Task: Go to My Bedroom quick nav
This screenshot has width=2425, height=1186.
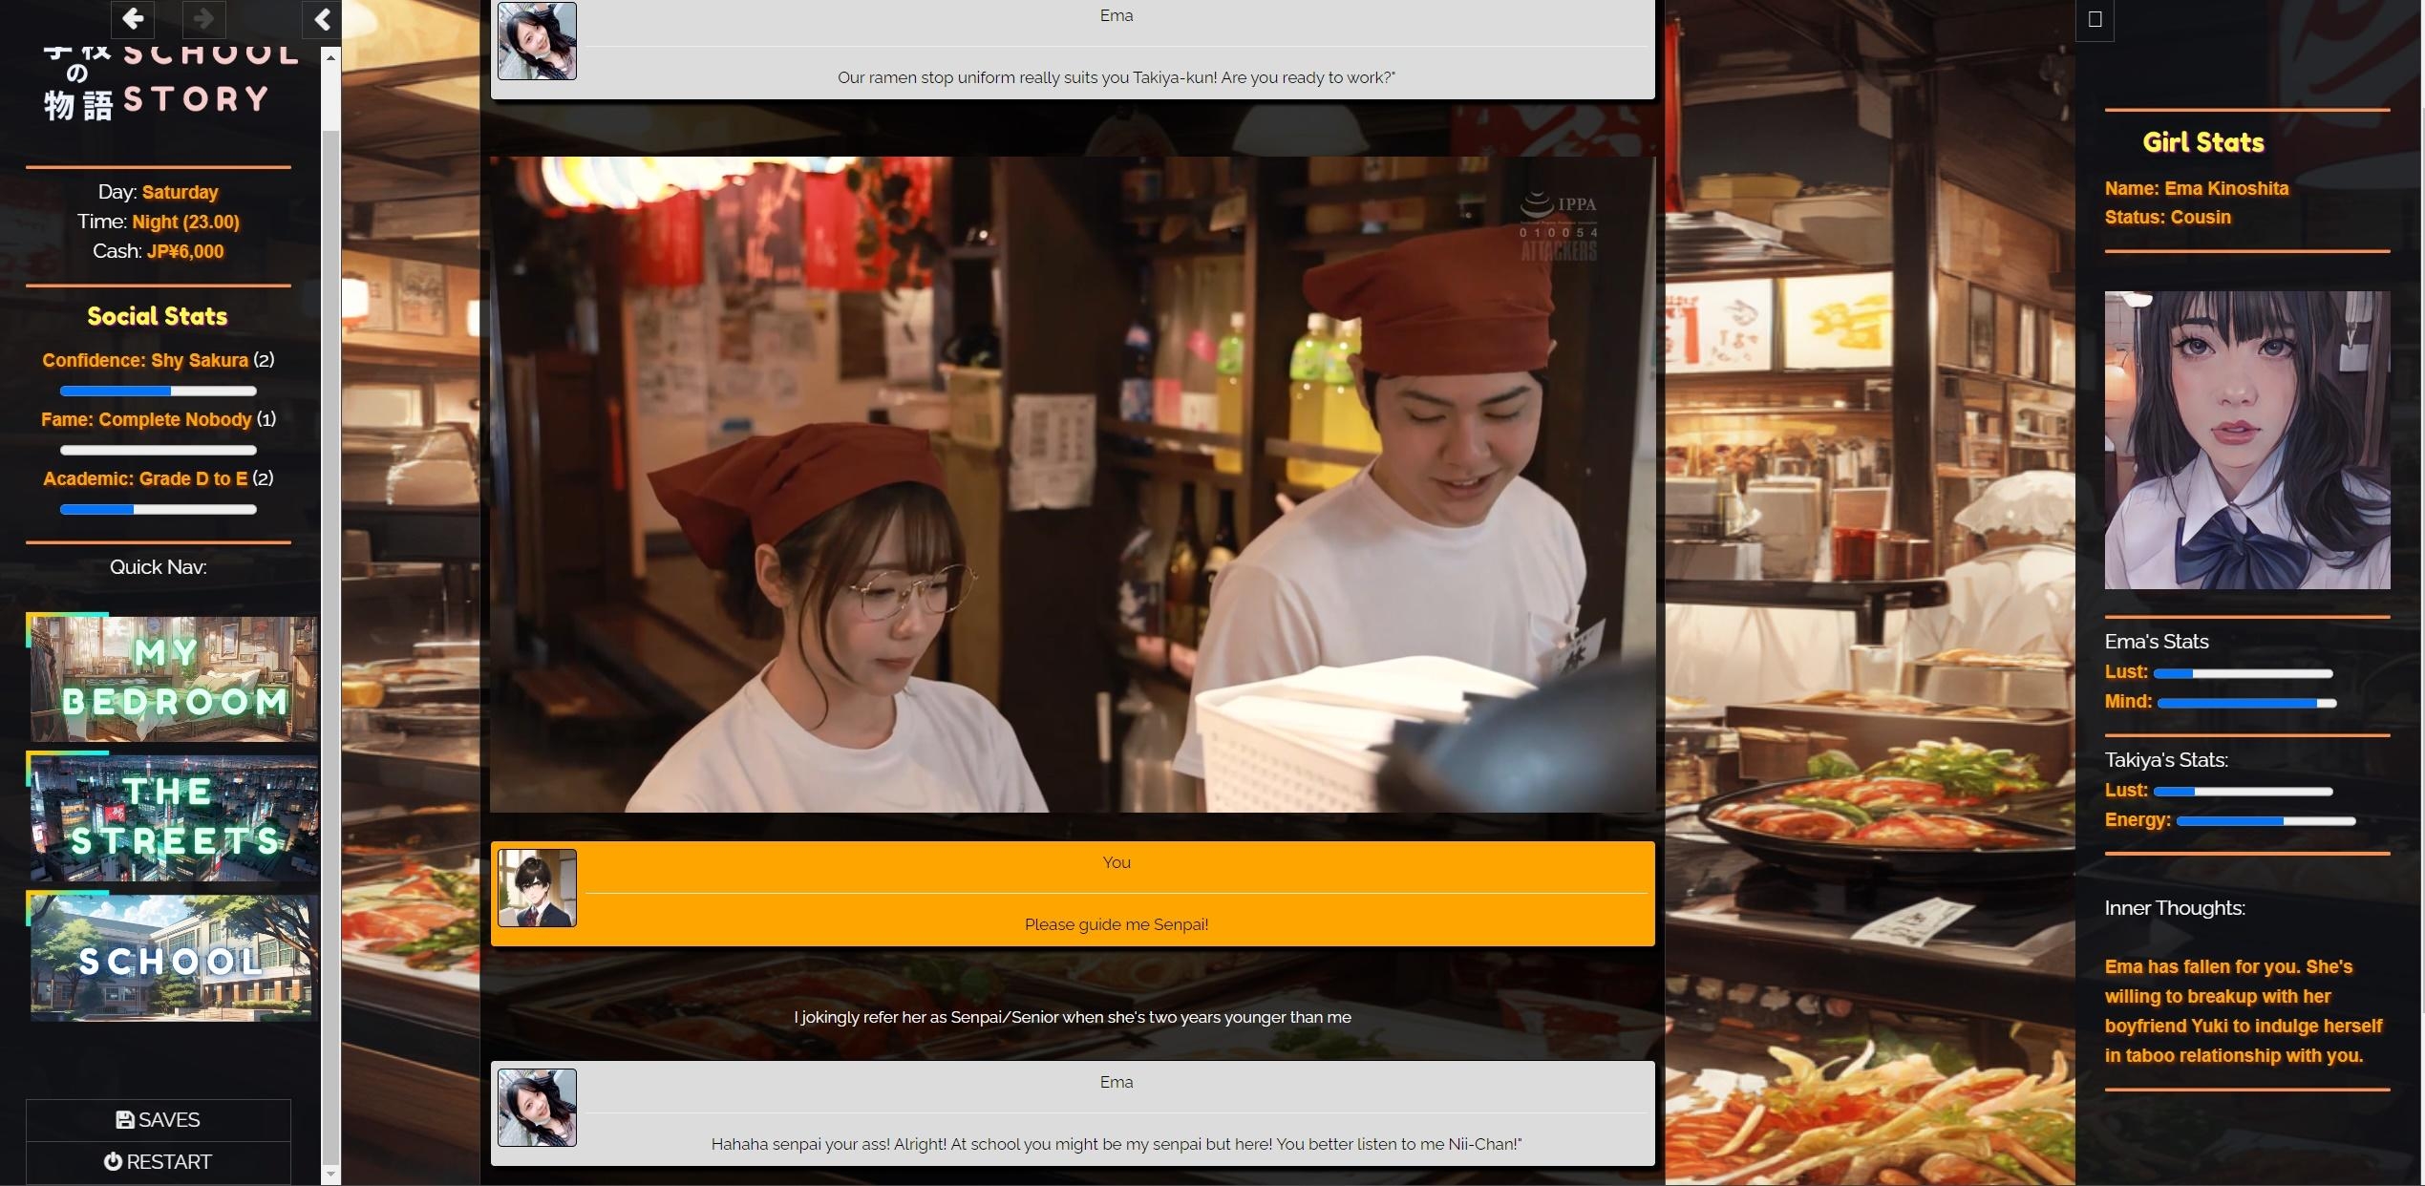Action: tap(173, 679)
